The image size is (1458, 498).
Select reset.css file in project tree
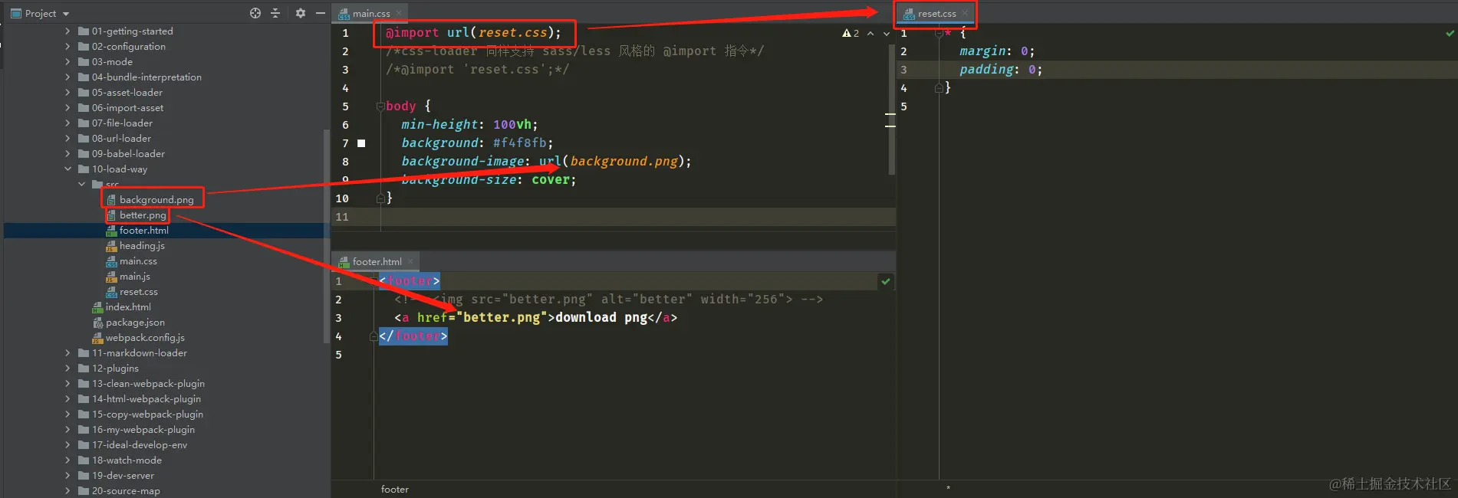[139, 292]
